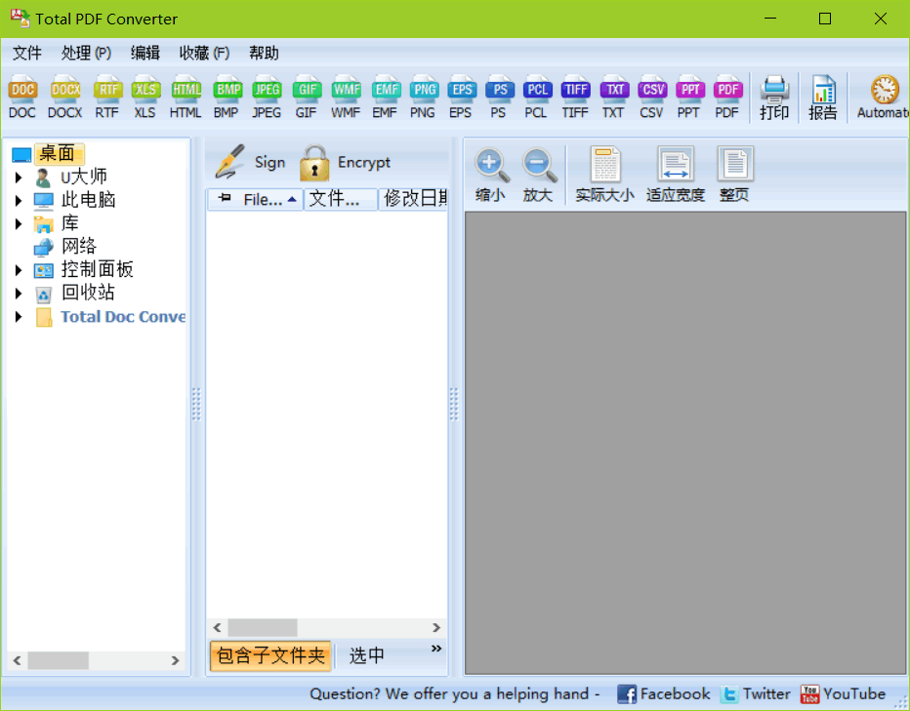The image size is (910, 711).
Task: Open the Twitter link
Action: coord(756,694)
